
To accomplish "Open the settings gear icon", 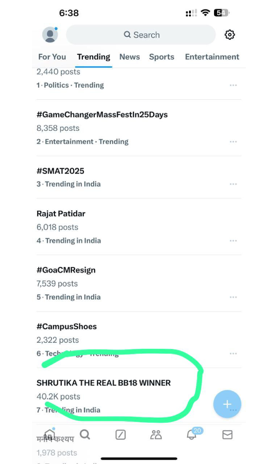I will 230,35.
